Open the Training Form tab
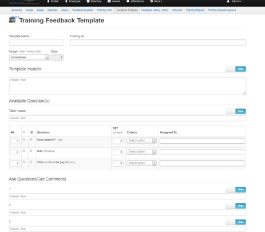 (104, 10)
